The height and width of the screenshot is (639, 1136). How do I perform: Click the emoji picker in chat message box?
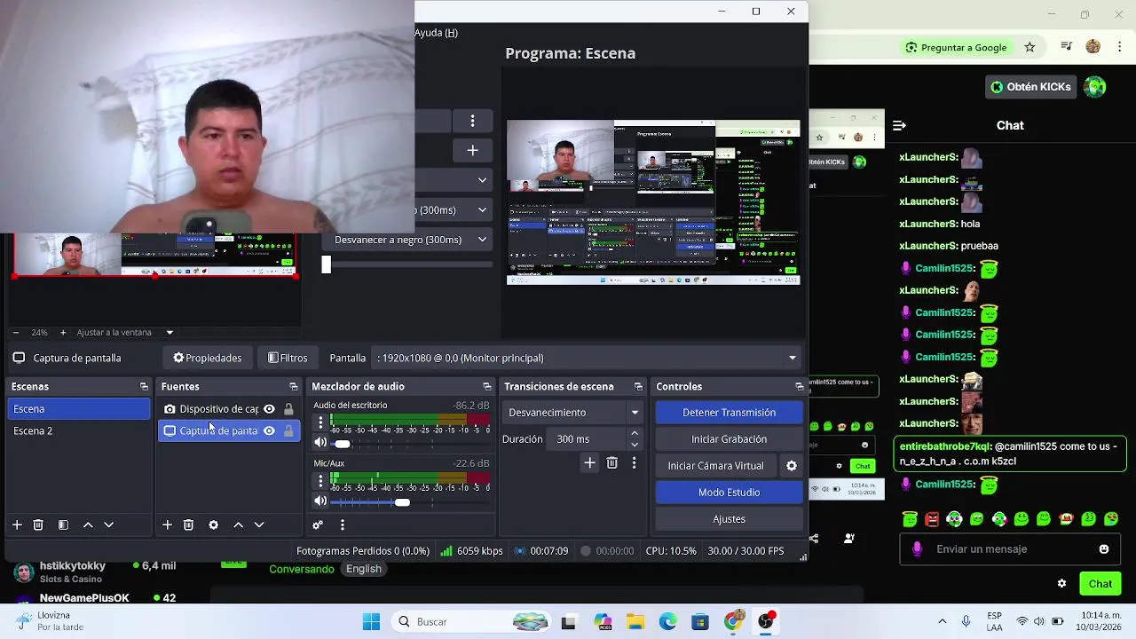tap(1104, 549)
